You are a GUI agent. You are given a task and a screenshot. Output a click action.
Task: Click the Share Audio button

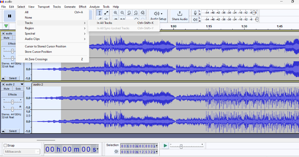point(180,16)
